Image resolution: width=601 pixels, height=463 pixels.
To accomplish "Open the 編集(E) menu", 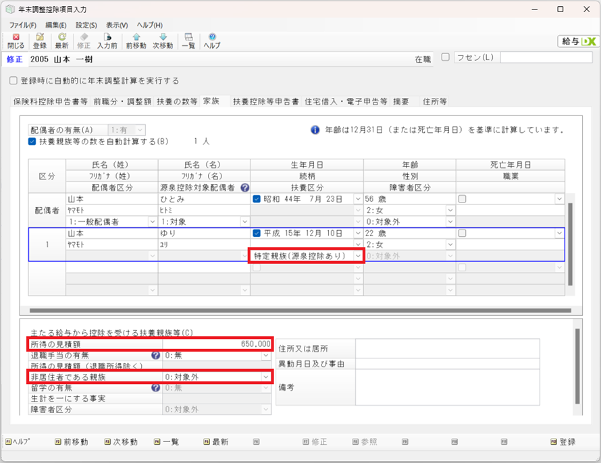I will pos(56,25).
